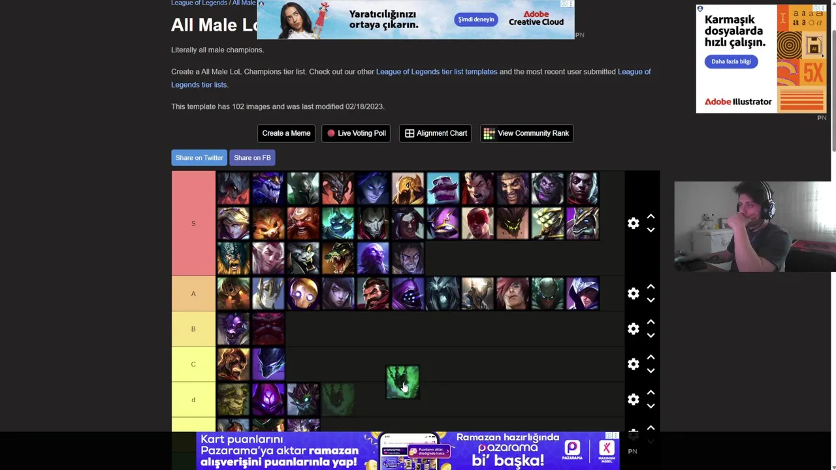Click the yellow B tier label
Viewport: 836px width, 470px height.
[193, 329]
